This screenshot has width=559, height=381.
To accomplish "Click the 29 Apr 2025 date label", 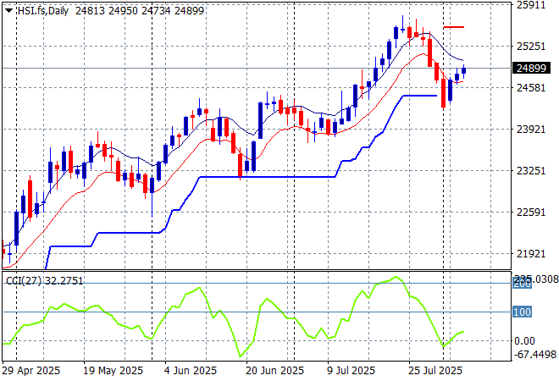I will pyautogui.click(x=31, y=371).
